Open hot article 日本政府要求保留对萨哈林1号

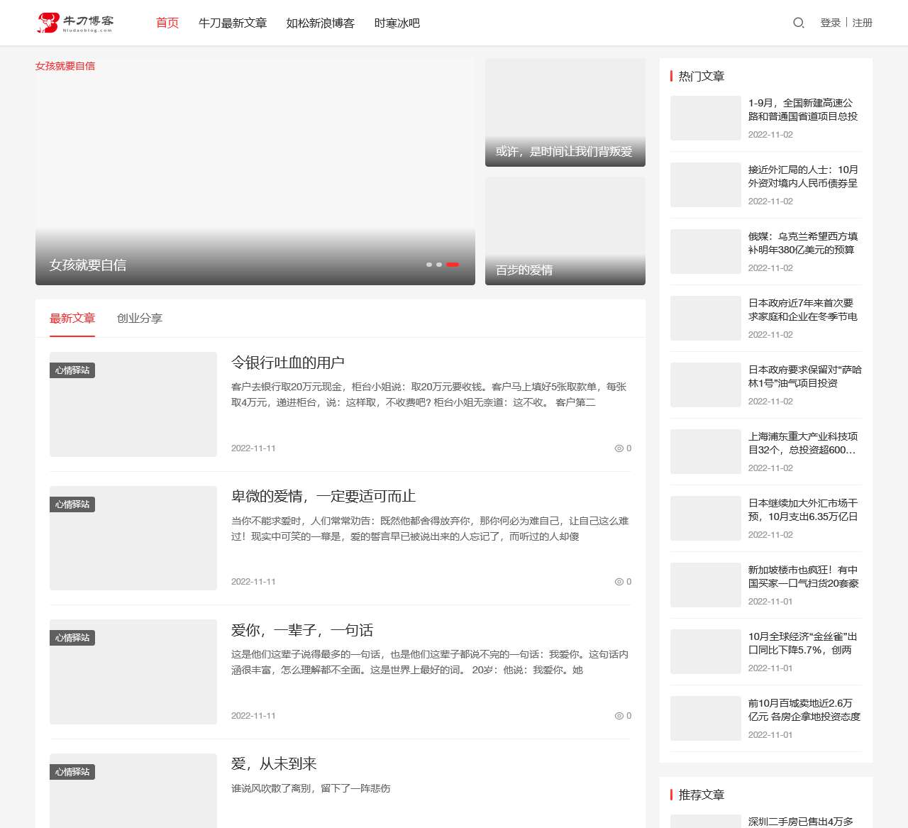pyautogui.click(x=805, y=376)
